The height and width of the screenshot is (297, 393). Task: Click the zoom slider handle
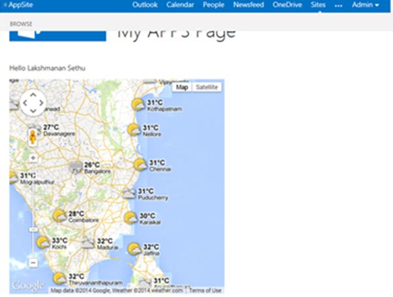[33, 229]
